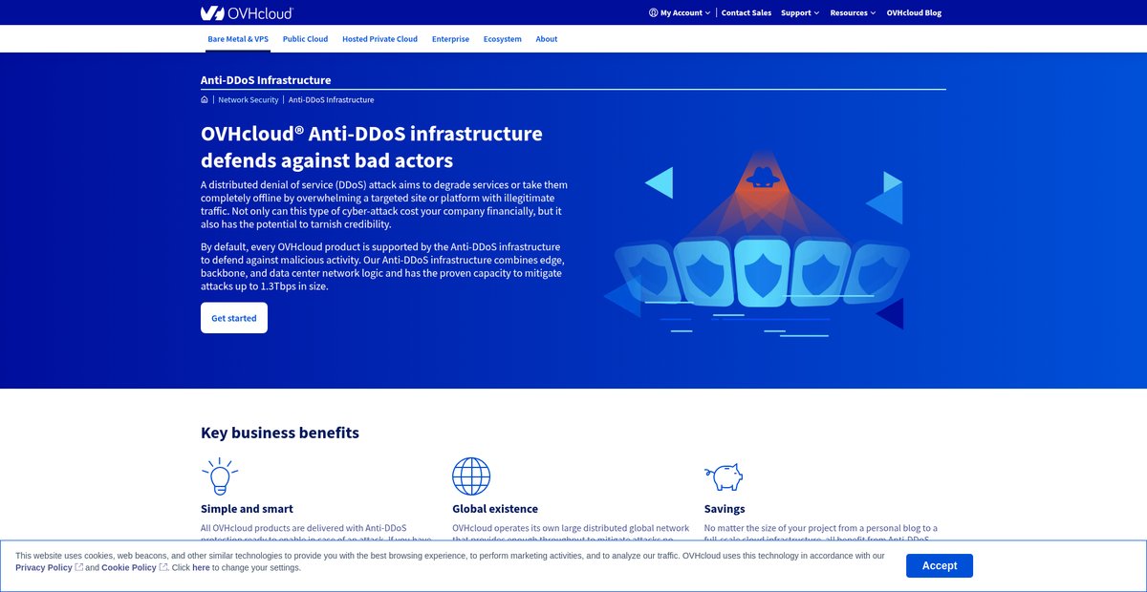Open Hosted Private Cloud menu
1147x592 pixels.
click(379, 39)
